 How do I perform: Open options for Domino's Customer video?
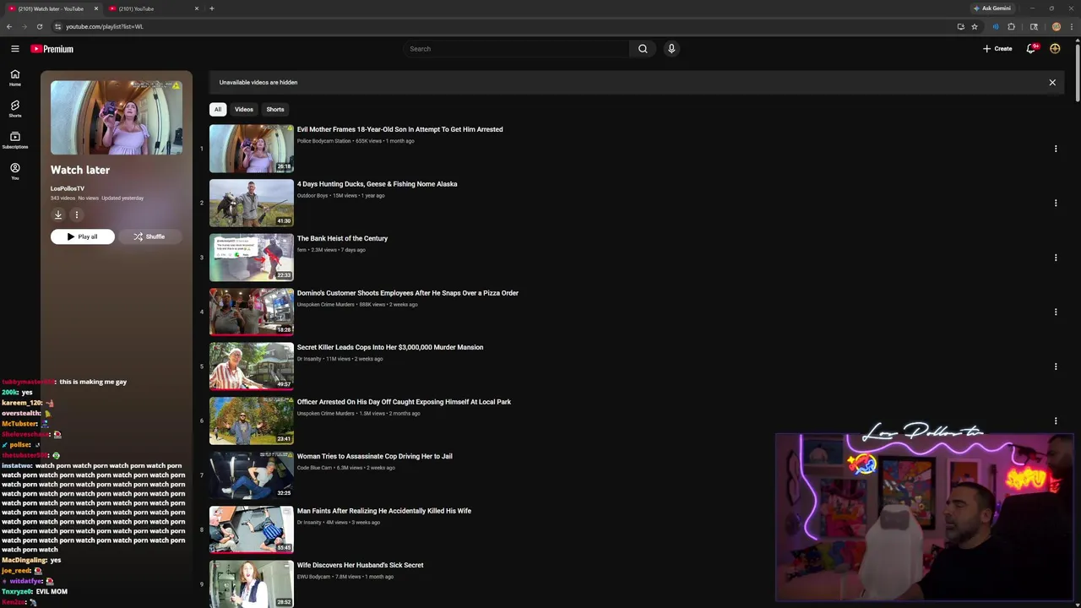click(x=1056, y=312)
